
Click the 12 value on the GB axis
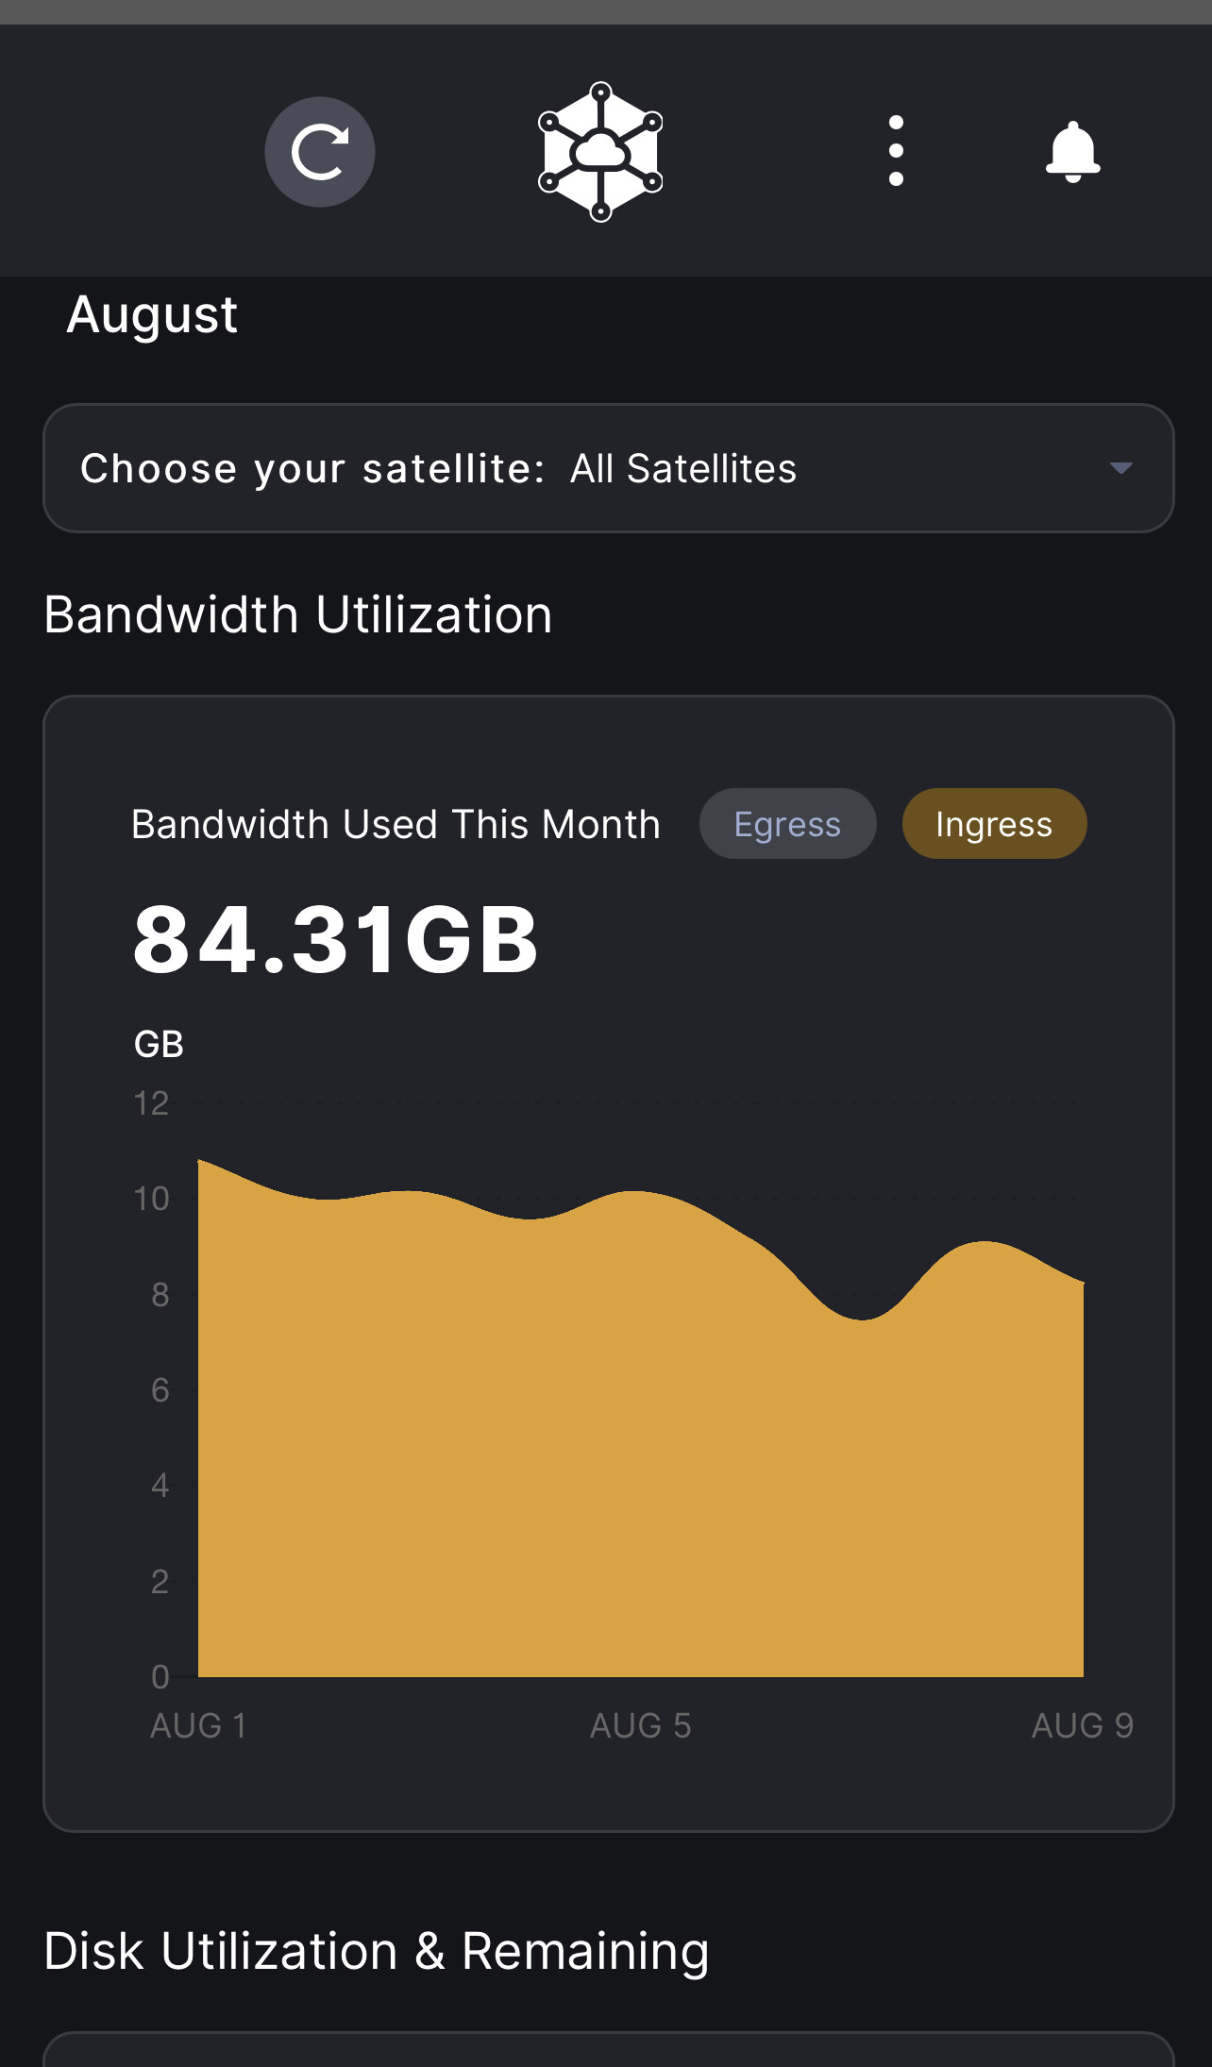click(151, 1103)
